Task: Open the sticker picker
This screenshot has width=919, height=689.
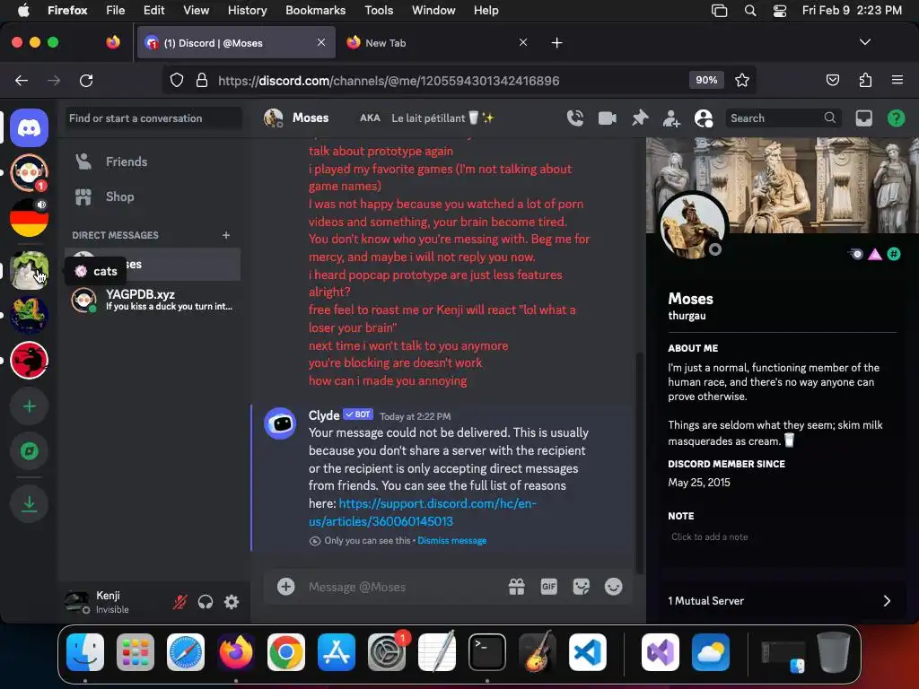Action: click(581, 587)
